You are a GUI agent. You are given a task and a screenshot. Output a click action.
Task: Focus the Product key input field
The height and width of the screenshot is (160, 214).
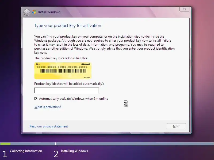[66, 90]
